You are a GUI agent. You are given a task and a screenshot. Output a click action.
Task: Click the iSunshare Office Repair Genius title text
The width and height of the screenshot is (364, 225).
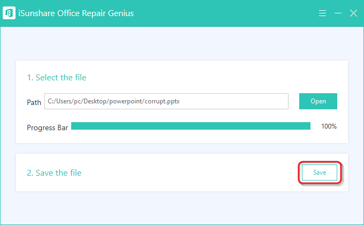[x=76, y=13]
